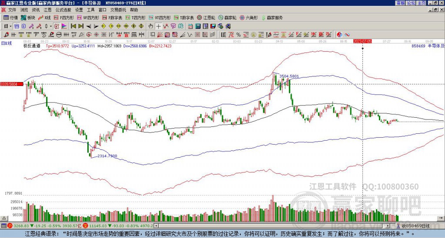Open the calculator icon
This screenshot has width=445, height=238.
click(198, 26)
